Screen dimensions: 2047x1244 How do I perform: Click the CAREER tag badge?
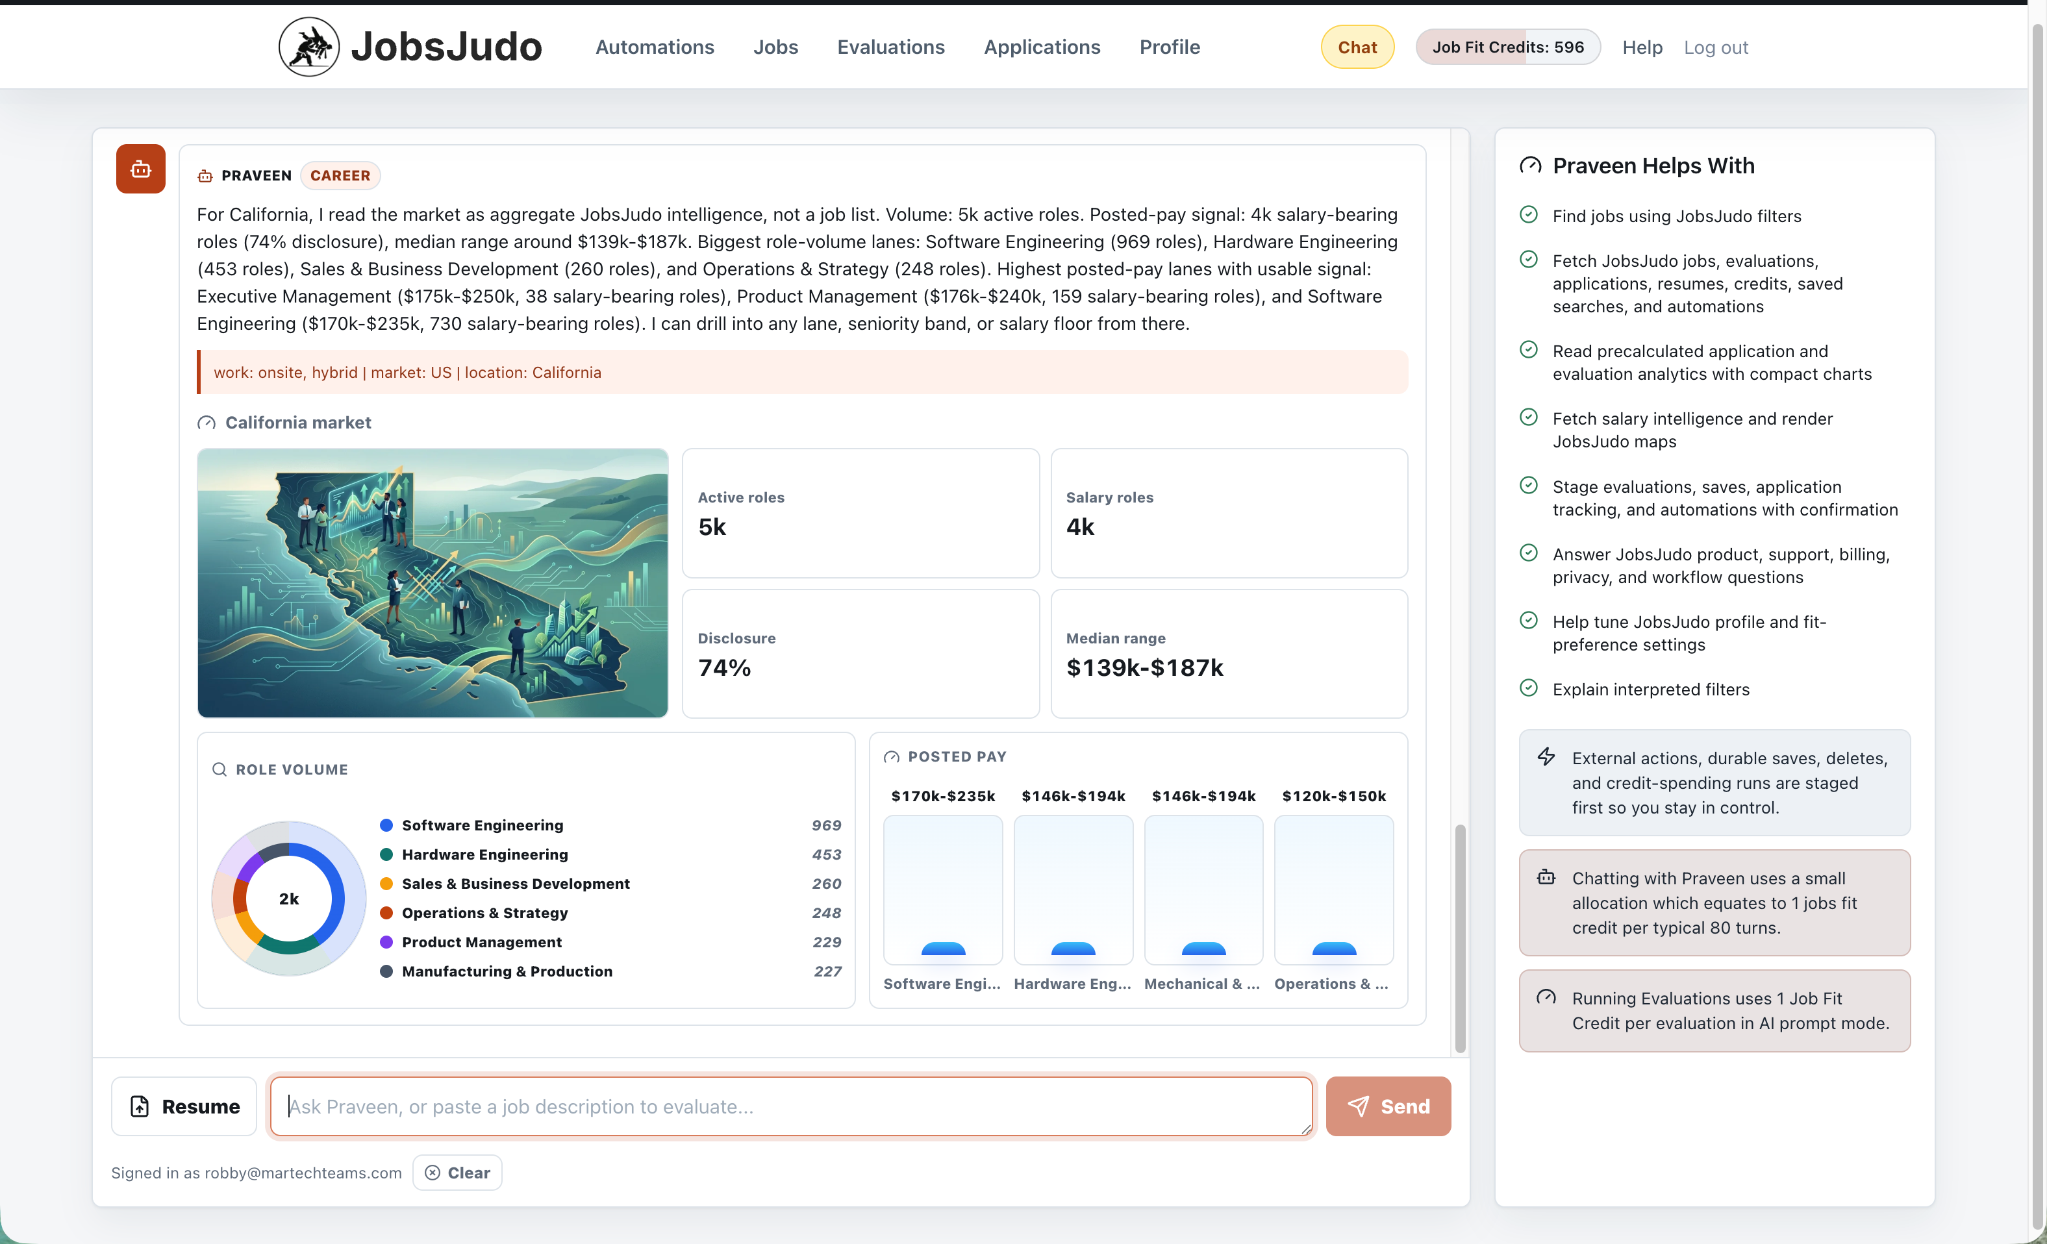coord(340,175)
